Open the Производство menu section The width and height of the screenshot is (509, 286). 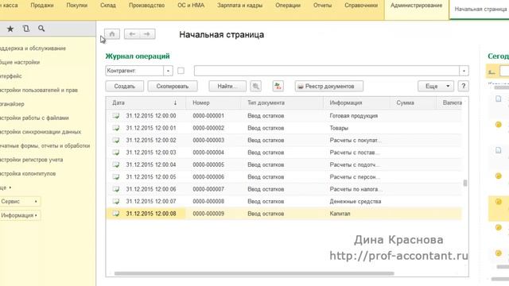tap(146, 6)
